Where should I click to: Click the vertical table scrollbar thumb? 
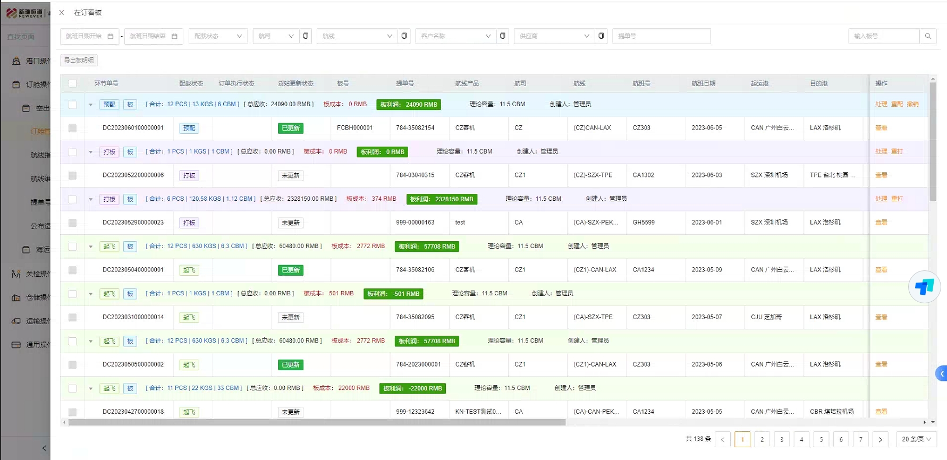point(933,142)
